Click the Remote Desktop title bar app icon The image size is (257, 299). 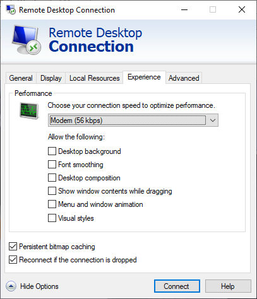pos(11,9)
